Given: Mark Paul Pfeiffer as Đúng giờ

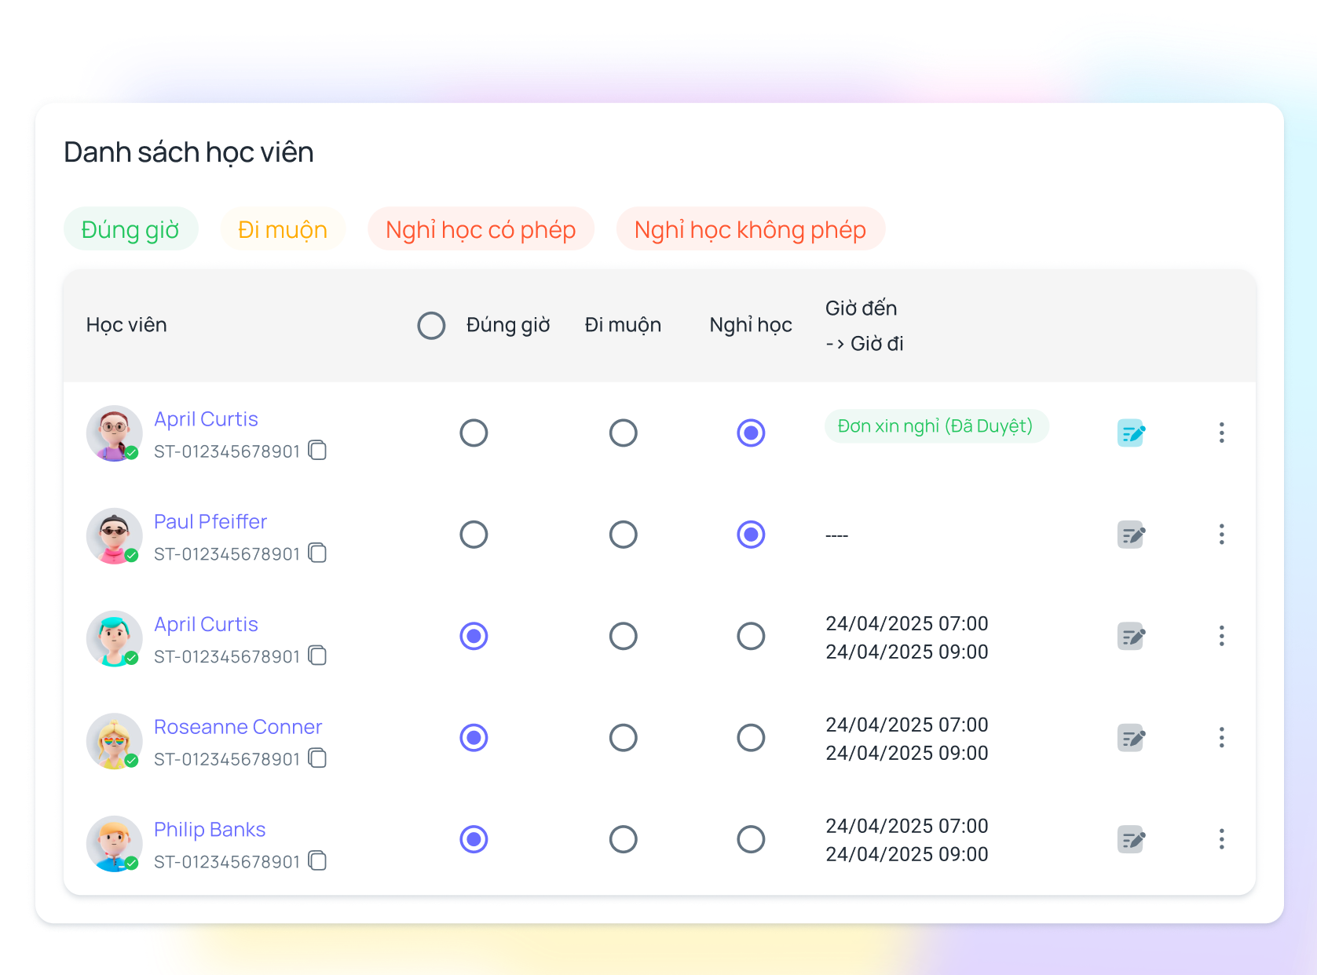Looking at the screenshot, I should tap(473, 535).
